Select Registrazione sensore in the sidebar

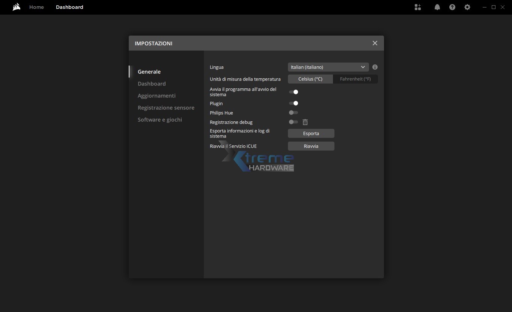(x=166, y=107)
